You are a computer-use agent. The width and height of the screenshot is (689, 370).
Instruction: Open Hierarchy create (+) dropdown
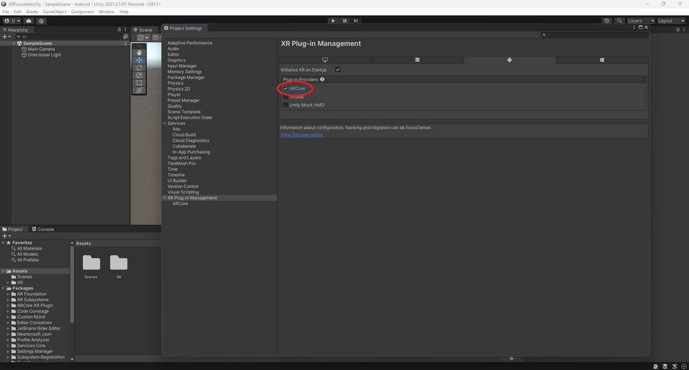click(x=6, y=36)
